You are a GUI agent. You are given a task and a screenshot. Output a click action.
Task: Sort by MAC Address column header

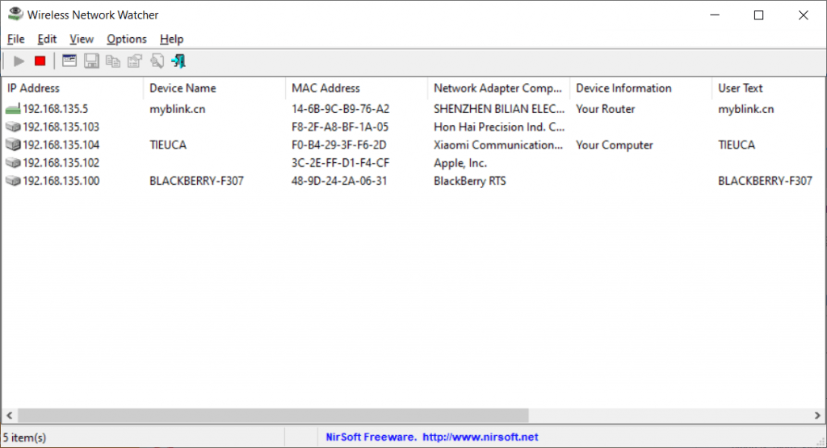coord(355,88)
